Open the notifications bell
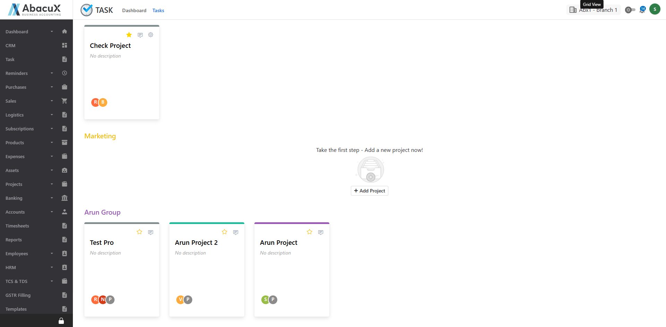Image resolution: width=666 pixels, height=327 pixels. [642, 10]
